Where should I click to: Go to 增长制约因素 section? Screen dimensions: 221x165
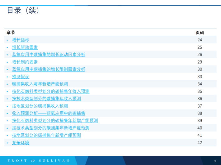pos(25,62)
